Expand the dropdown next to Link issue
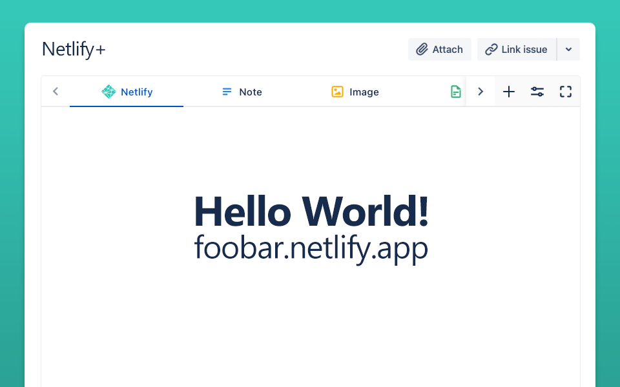The height and width of the screenshot is (387, 620). (x=568, y=50)
